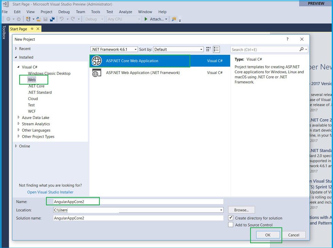Image resolution: width=333 pixels, height=248 pixels.
Task: Click the Save All toolbar icon
Action: (52, 19)
